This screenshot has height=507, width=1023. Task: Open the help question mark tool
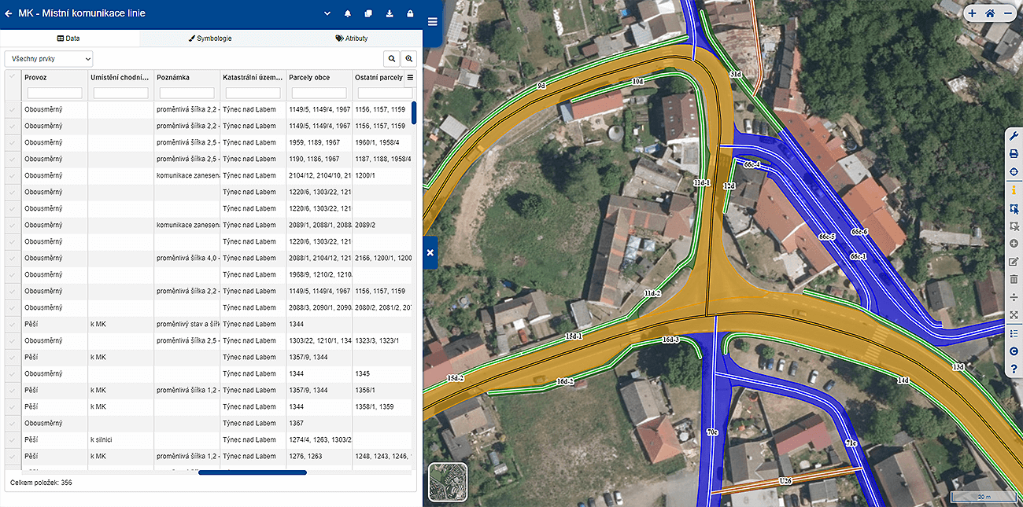click(x=1014, y=369)
